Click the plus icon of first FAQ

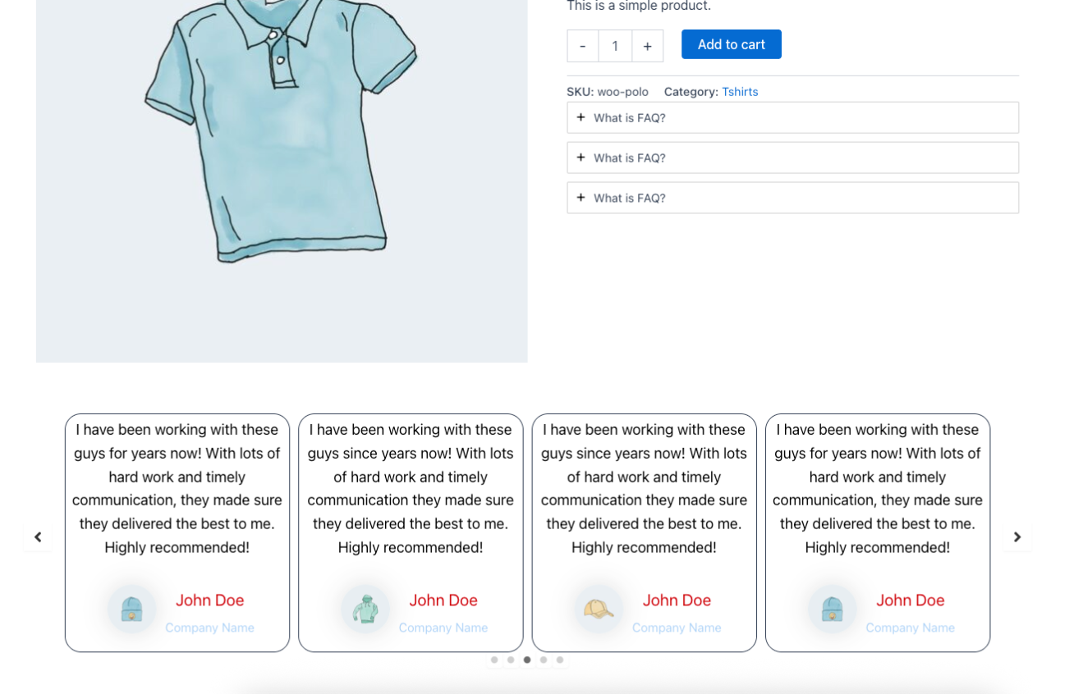(581, 117)
